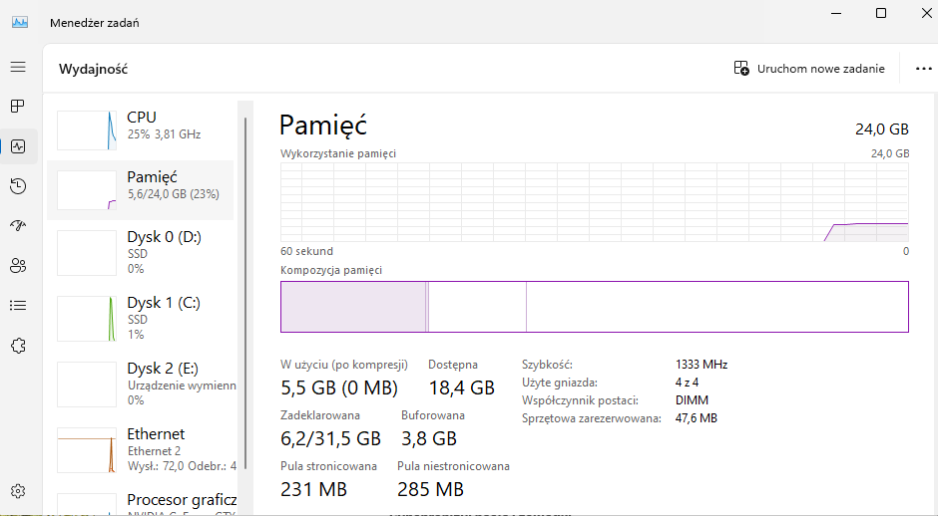This screenshot has width=938, height=516.
Task: Open the App history page icon
Action: 18,186
